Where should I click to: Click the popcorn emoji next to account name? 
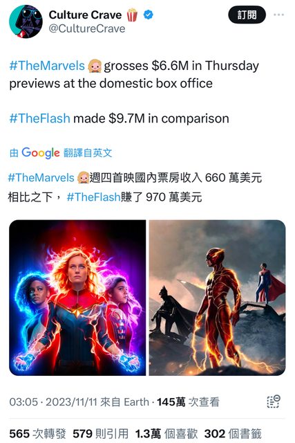132,15
